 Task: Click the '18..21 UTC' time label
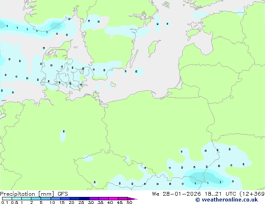click(220, 194)
